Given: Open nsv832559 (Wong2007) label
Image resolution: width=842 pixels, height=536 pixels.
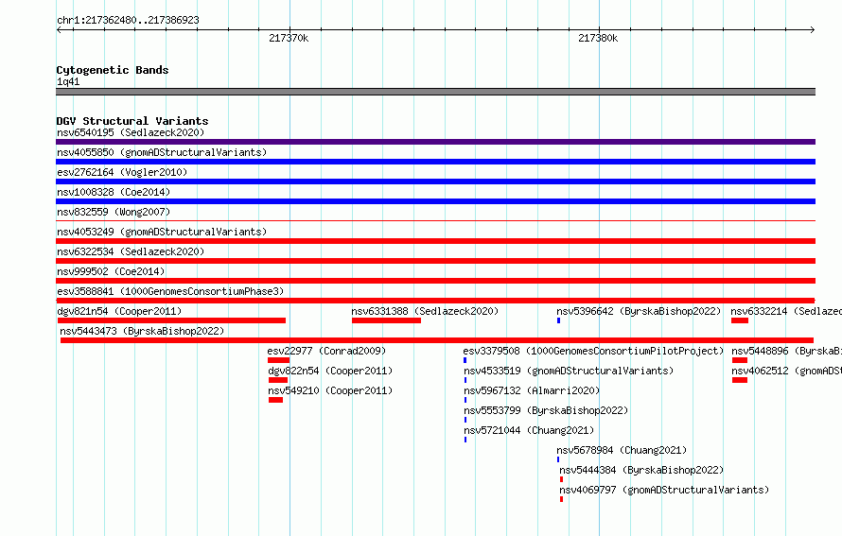Looking at the screenshot, I should (114, 212).
